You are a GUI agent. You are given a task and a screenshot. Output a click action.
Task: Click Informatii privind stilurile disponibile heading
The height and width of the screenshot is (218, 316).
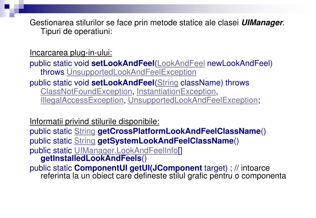click(94, 122)
